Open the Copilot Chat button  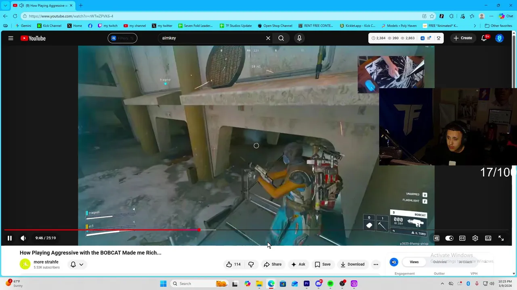pos(506,16)
